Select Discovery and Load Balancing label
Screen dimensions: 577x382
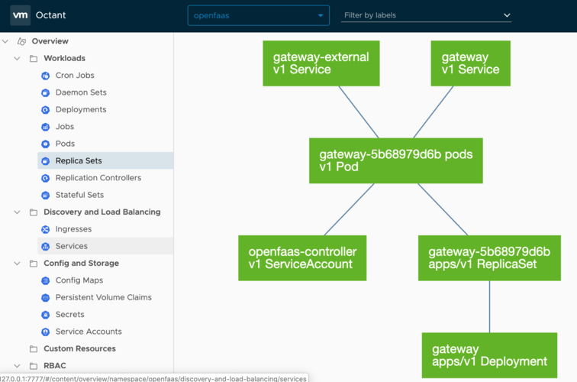pos(102,212)
